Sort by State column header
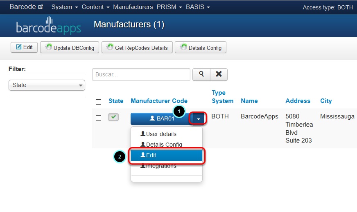This screenshot has height=212, width=357. click(116, 101)
